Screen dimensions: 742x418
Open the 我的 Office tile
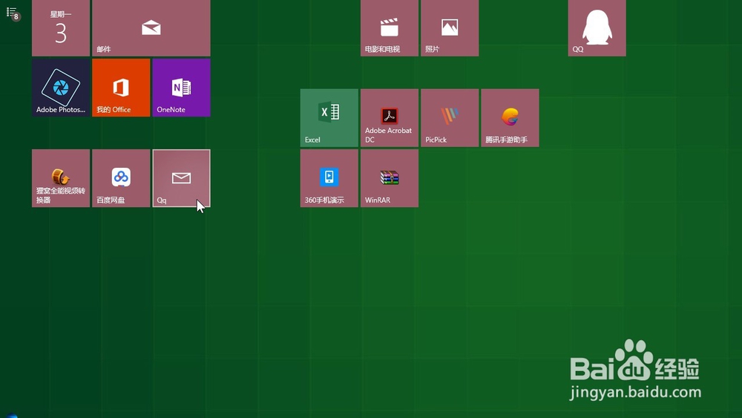121,88
